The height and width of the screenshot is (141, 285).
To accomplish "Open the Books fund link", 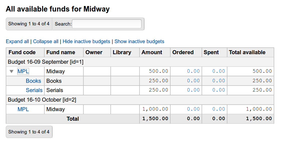I will point(33,81).
